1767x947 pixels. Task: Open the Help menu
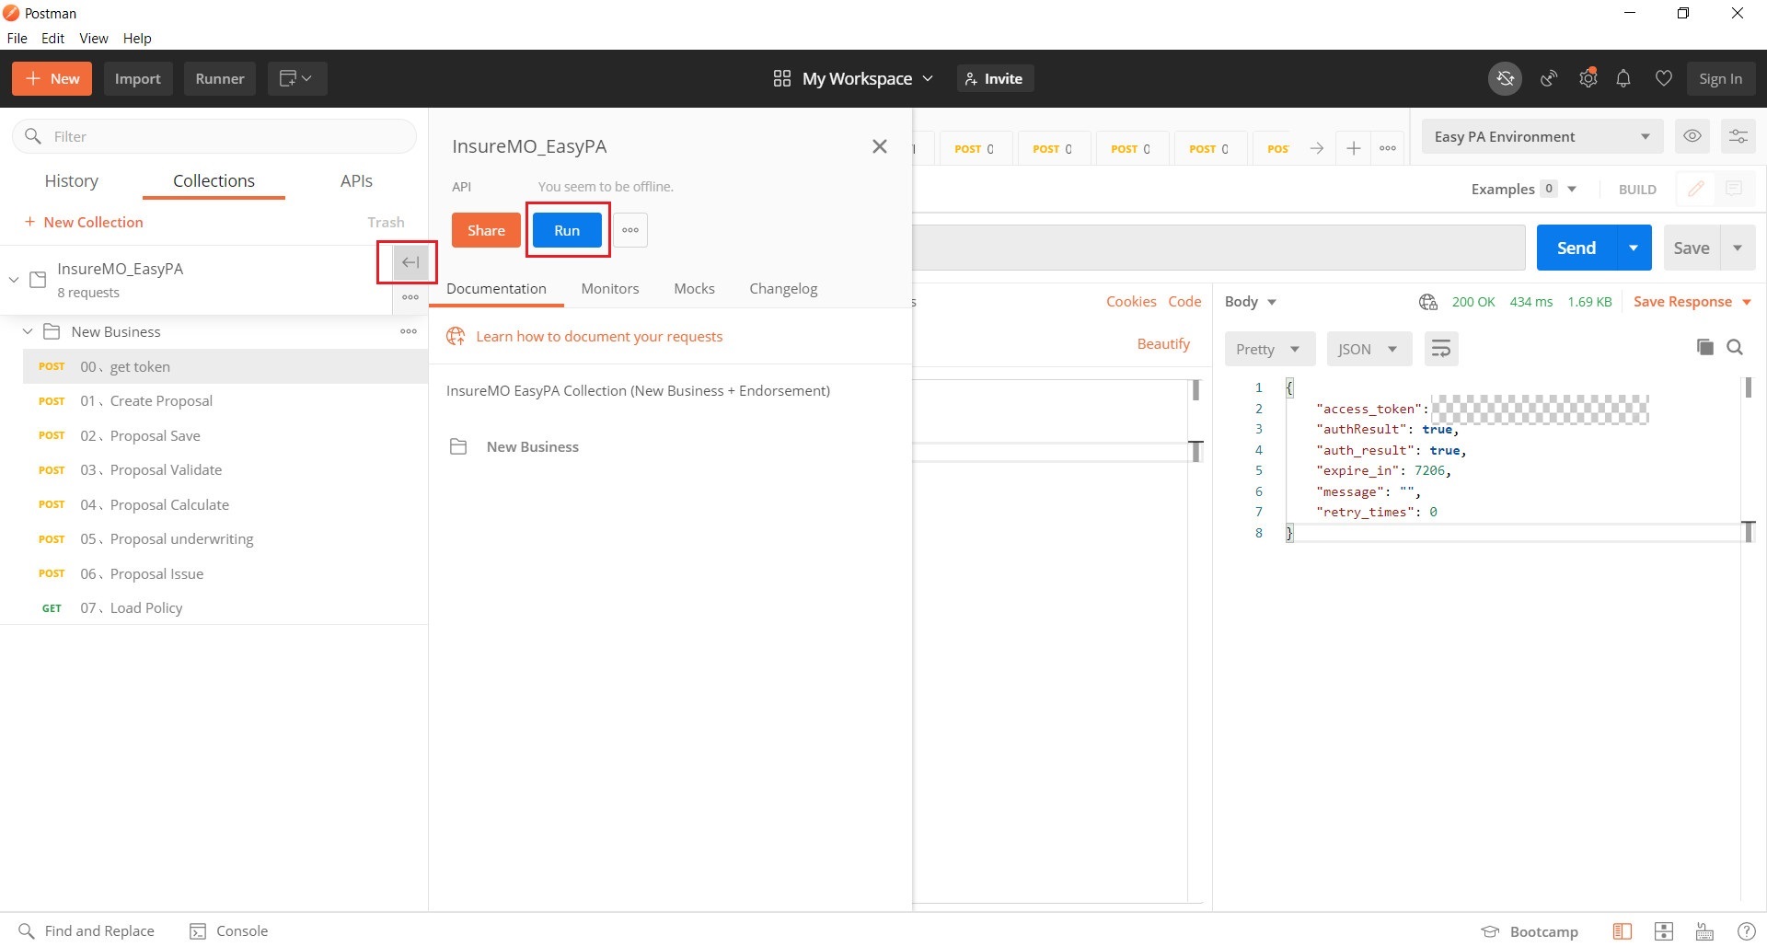click(137, 39)
